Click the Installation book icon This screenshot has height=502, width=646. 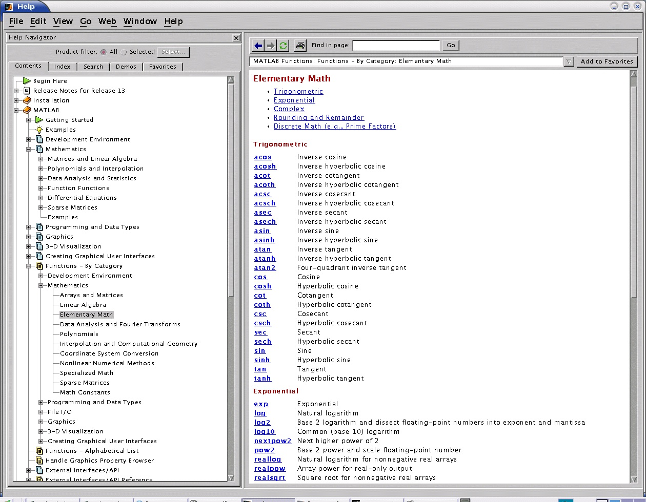pos(27,100)
